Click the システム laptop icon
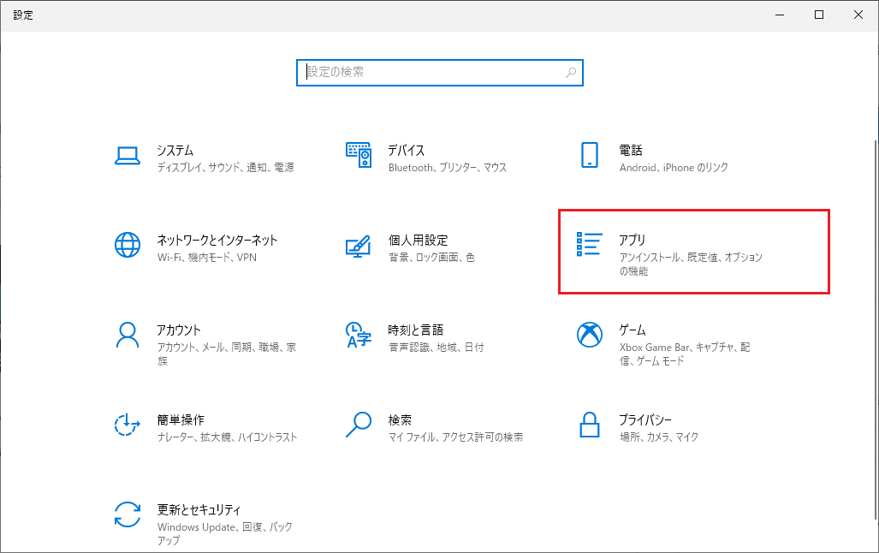Image resolution: width=879 pixels, height=553 pixels. pyautogui.click(x=127, y=155)
